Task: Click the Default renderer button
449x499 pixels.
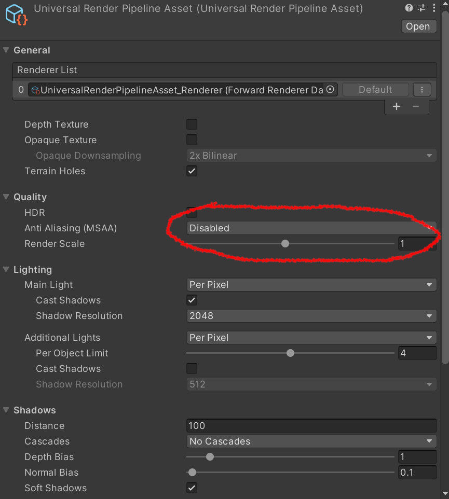Action: click(375, 90)
